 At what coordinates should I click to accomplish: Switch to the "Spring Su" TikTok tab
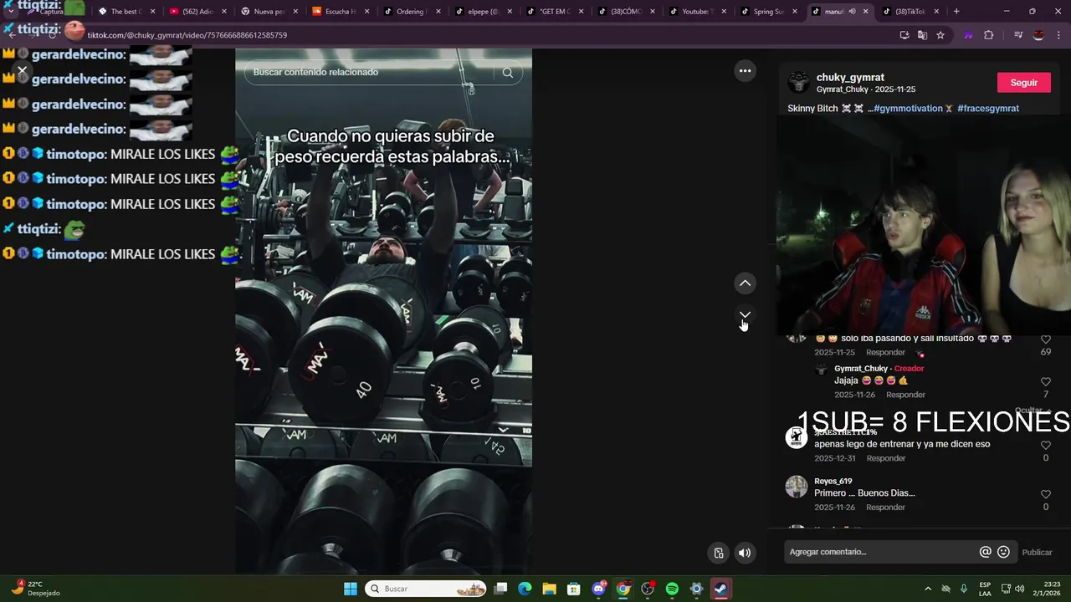tap(768, 12)
